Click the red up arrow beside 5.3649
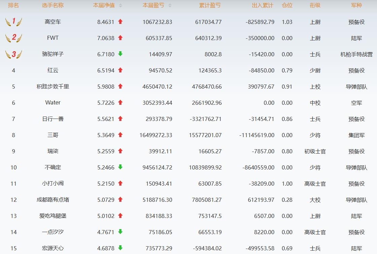The width and height of the screenshot is (377, 254). [x=120, y=135]
